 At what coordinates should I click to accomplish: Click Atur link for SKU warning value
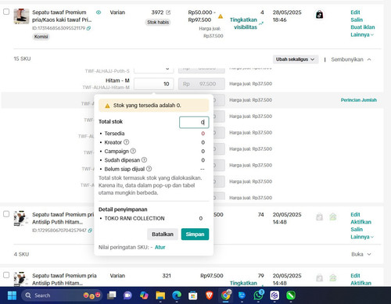(160, 247)
